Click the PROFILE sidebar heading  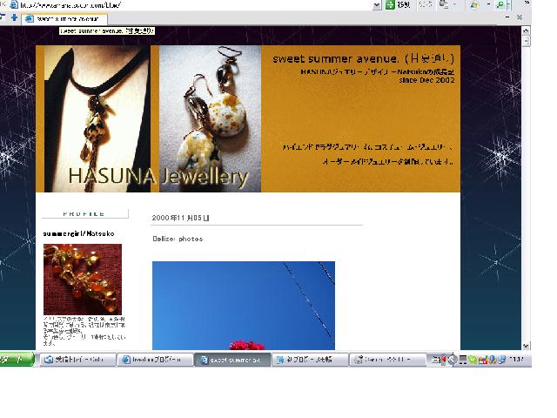point(84,213)
